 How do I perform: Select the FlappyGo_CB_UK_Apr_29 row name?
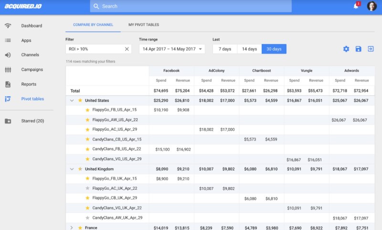pyautogui.click(x=115, y=198)
